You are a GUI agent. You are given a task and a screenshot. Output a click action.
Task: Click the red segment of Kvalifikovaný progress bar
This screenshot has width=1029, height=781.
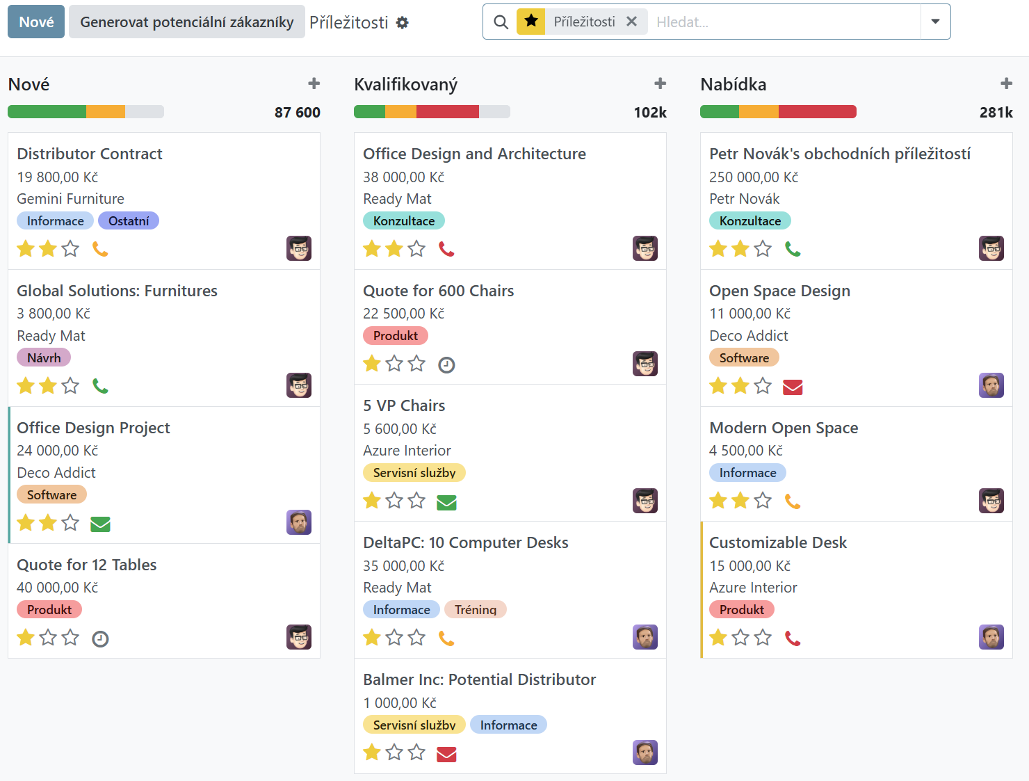tap(447, 112)
